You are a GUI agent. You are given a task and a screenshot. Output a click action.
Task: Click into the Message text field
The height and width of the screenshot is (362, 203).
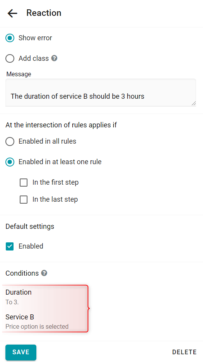pyautogui.click(x=101, y=93)
